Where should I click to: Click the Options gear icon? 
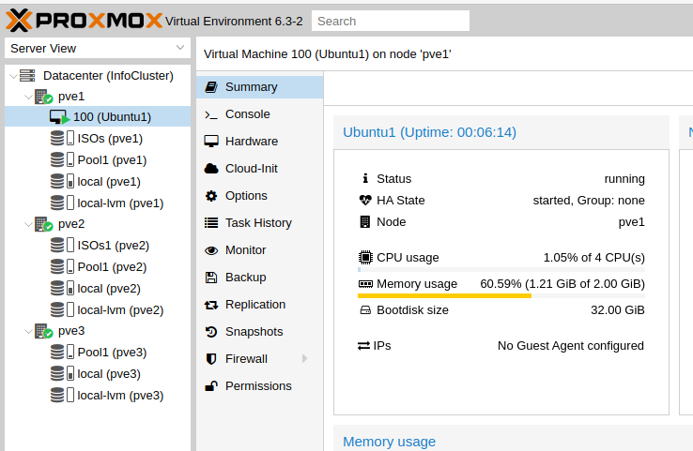211,196
